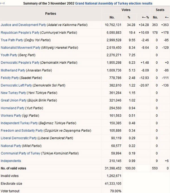The width and height of the screenshot is (170, 193).
Task: Open Communist Party of Turkey link
Action: point(20,153)
